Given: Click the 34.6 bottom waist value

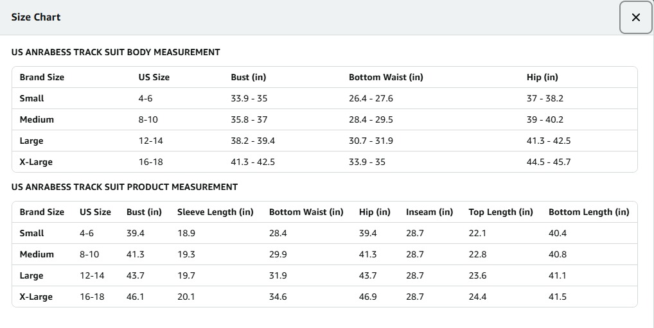Looking at the screenshot, I should pyautogui.click(x=278, y=297).
